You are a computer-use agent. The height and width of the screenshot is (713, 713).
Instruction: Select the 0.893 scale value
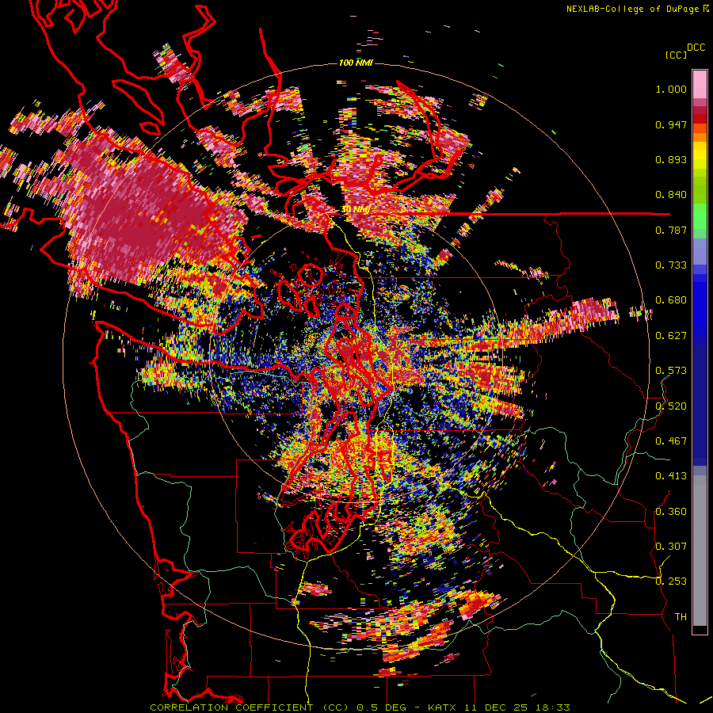(x=671, y=159)
